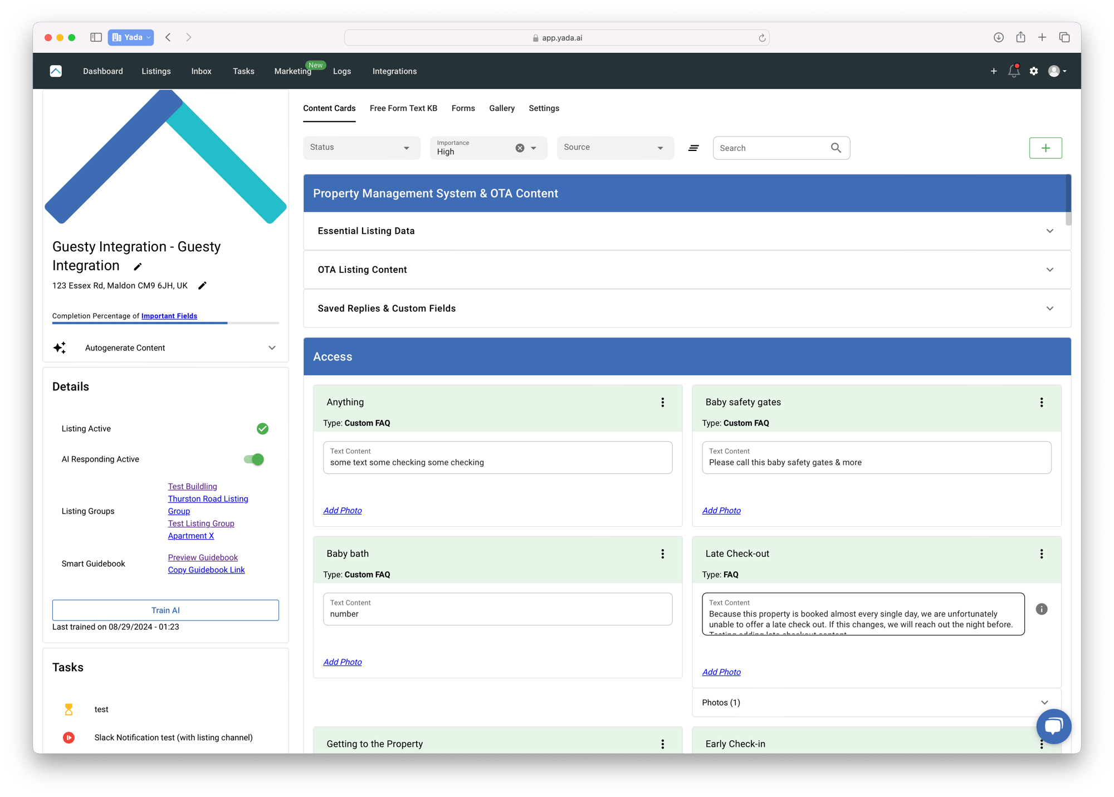Click the navigation back arrow icon
Image resolution: width=1114 pixels, height=797 pixels.
click(x=170, y=37)
